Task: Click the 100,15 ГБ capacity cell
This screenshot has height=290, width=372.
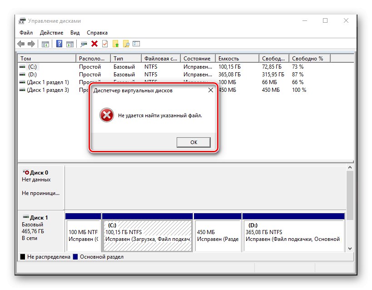Action: coord(229,67)
